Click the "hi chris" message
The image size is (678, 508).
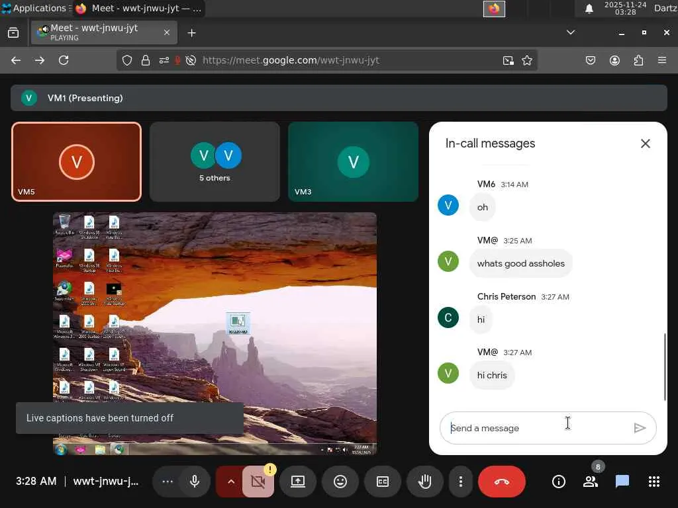(492, 376)
